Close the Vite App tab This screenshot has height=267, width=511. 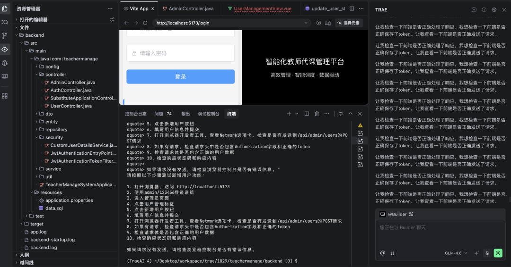[152, 9]
